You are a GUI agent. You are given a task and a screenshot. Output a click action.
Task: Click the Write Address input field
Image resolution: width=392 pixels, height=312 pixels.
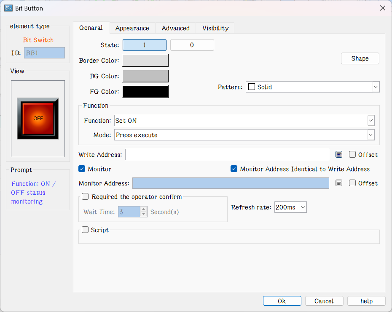coord(227,155)
